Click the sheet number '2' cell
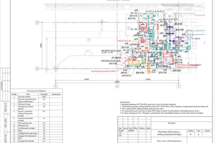This screenshot has width=215, height=143. (x=198, y=134)
